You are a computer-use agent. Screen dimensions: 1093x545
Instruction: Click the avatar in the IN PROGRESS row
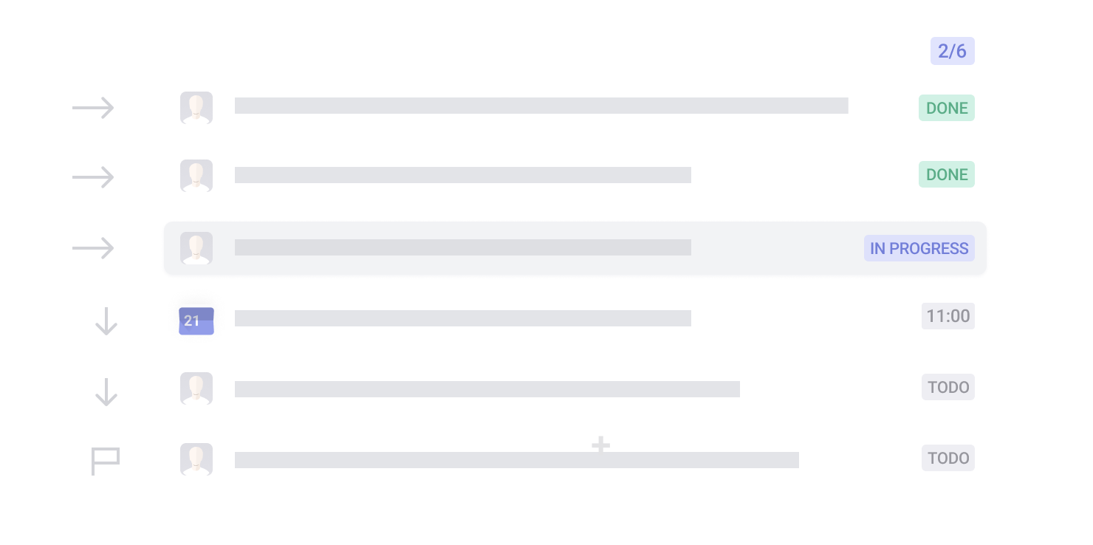[x=196, y=248]
